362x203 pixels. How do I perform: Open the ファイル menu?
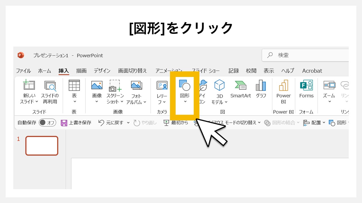pyautogui.click(x=24, y=71)
